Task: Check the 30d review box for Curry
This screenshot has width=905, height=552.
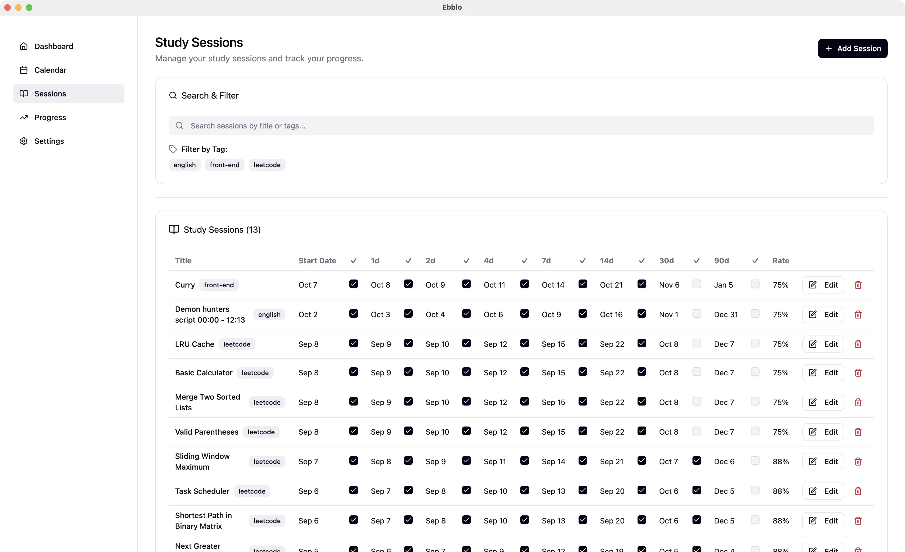Action: pos(696,284)
